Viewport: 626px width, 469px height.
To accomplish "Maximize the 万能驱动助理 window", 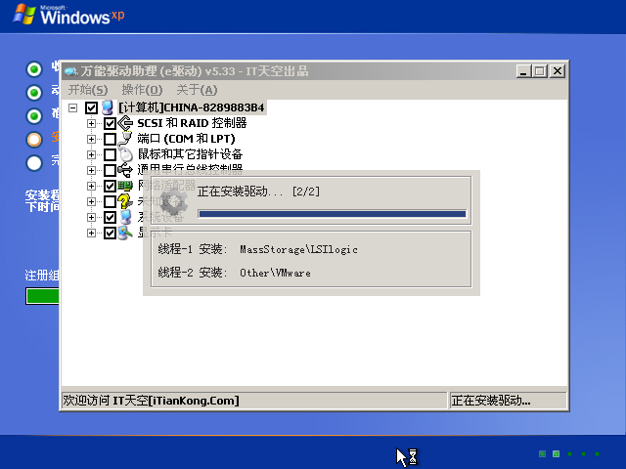I will pos(539,71).
